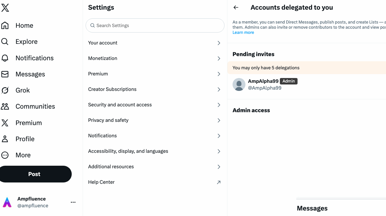The image size is (386, 216).
Task: Click the Profile person icon
Action: (5, 139)
